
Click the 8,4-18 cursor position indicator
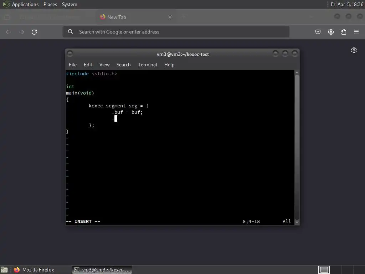(251, 221)
